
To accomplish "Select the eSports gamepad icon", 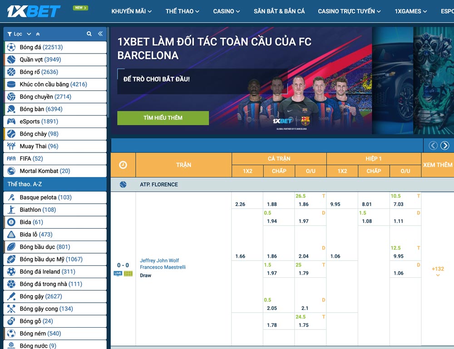I will 11,122.
